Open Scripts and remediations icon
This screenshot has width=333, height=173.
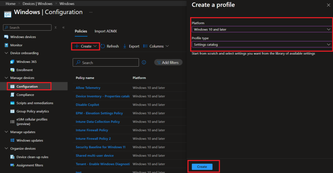12,103
